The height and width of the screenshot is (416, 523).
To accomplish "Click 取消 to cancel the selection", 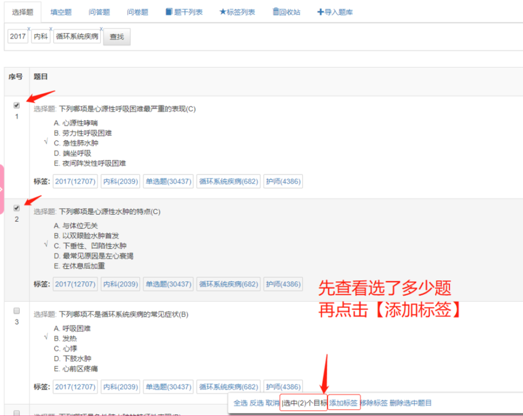I will click(x=273, y=403).
